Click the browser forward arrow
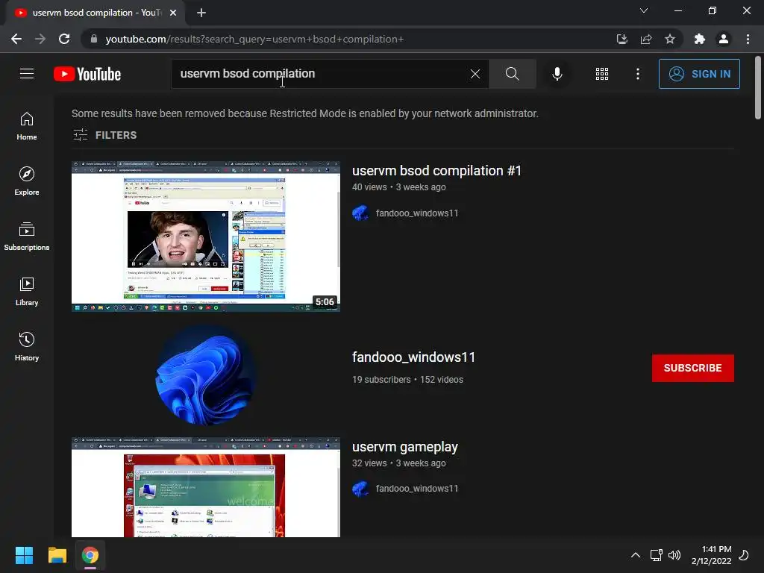 tap(40, 39)
